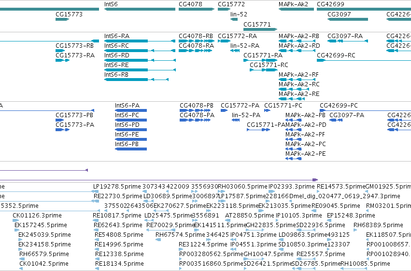Click the CG4078-RA transcript
This screenshot has height=271, width=411.
[x=197, y=46]
